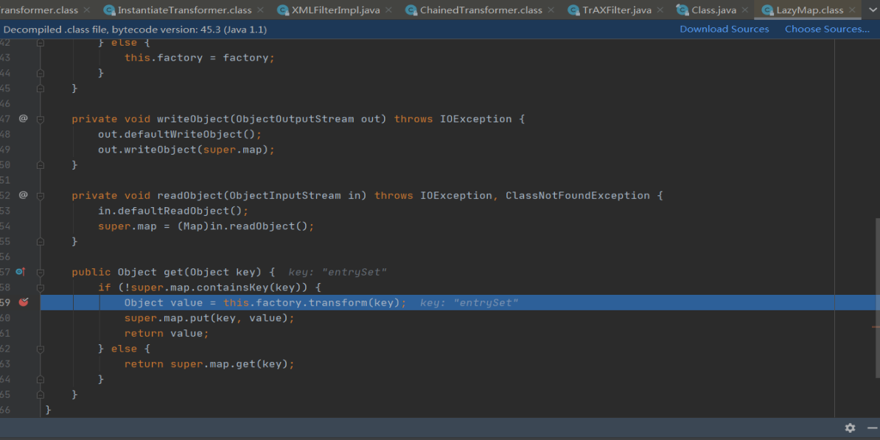The width and height of the screenshot is (880, 440).
Task: Click the TrAXFilter.java file icon
Action: 573,10
